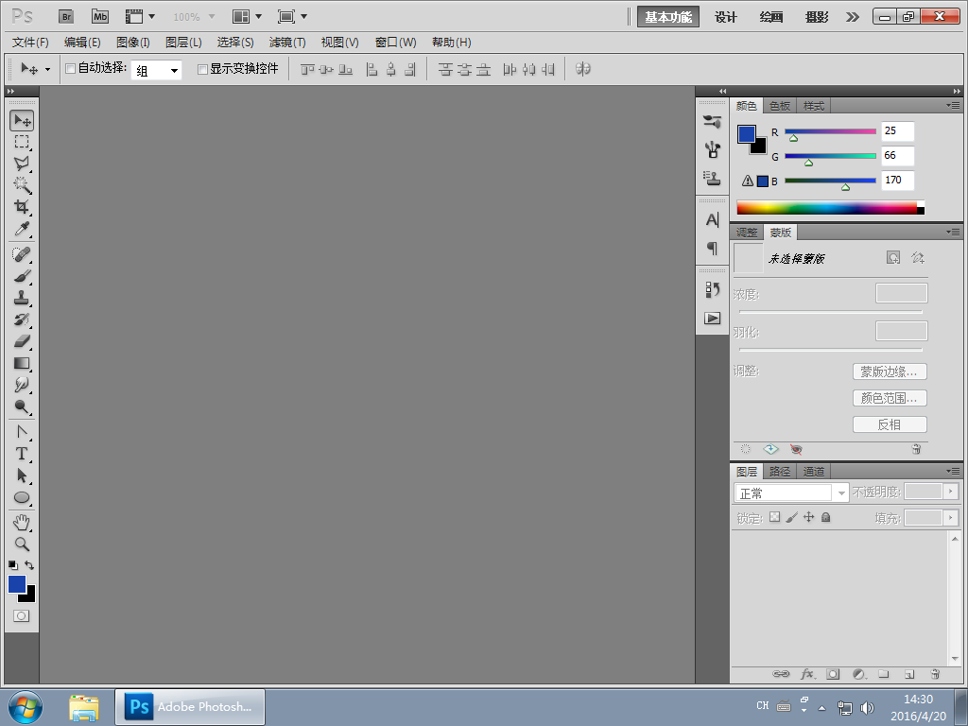968x726 pixels.
Task: Switch to the 设计 workspace
Action: point(725,17)
